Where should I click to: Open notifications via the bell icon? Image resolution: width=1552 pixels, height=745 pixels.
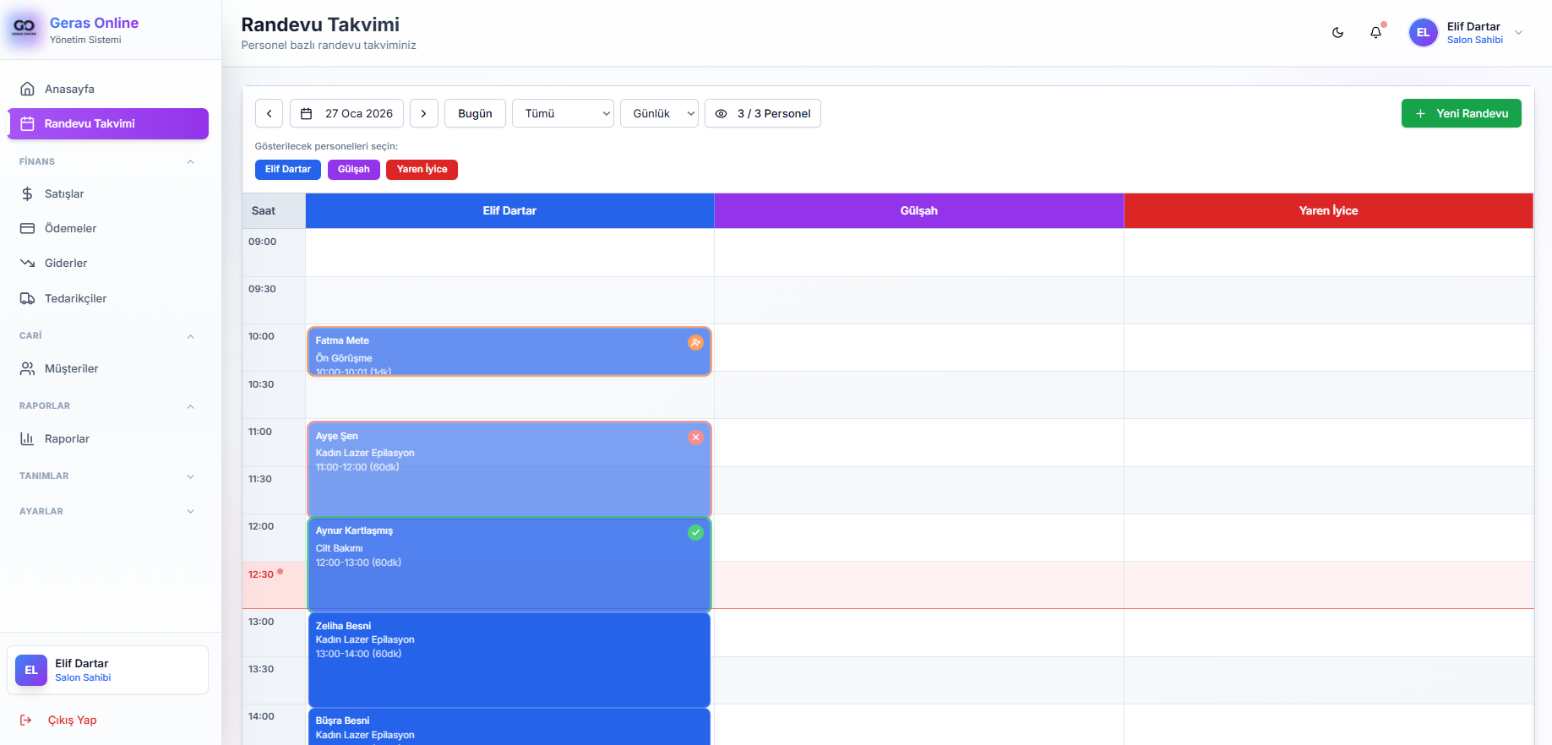pyautogui.click(x=1375, y=33)
